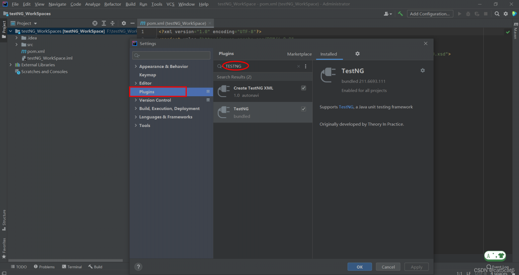
Task: Toggle the TestNG bundled plugin checkbox
Action: pos(303,109)
